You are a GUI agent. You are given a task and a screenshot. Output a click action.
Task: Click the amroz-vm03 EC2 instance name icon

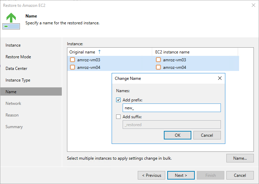click(158, 60)
